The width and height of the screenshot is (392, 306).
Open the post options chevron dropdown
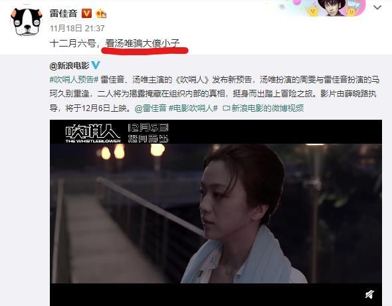point(377,7)
